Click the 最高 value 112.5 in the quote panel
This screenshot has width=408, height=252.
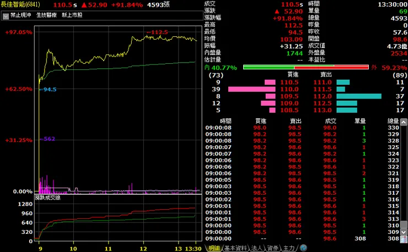[293, 25]
